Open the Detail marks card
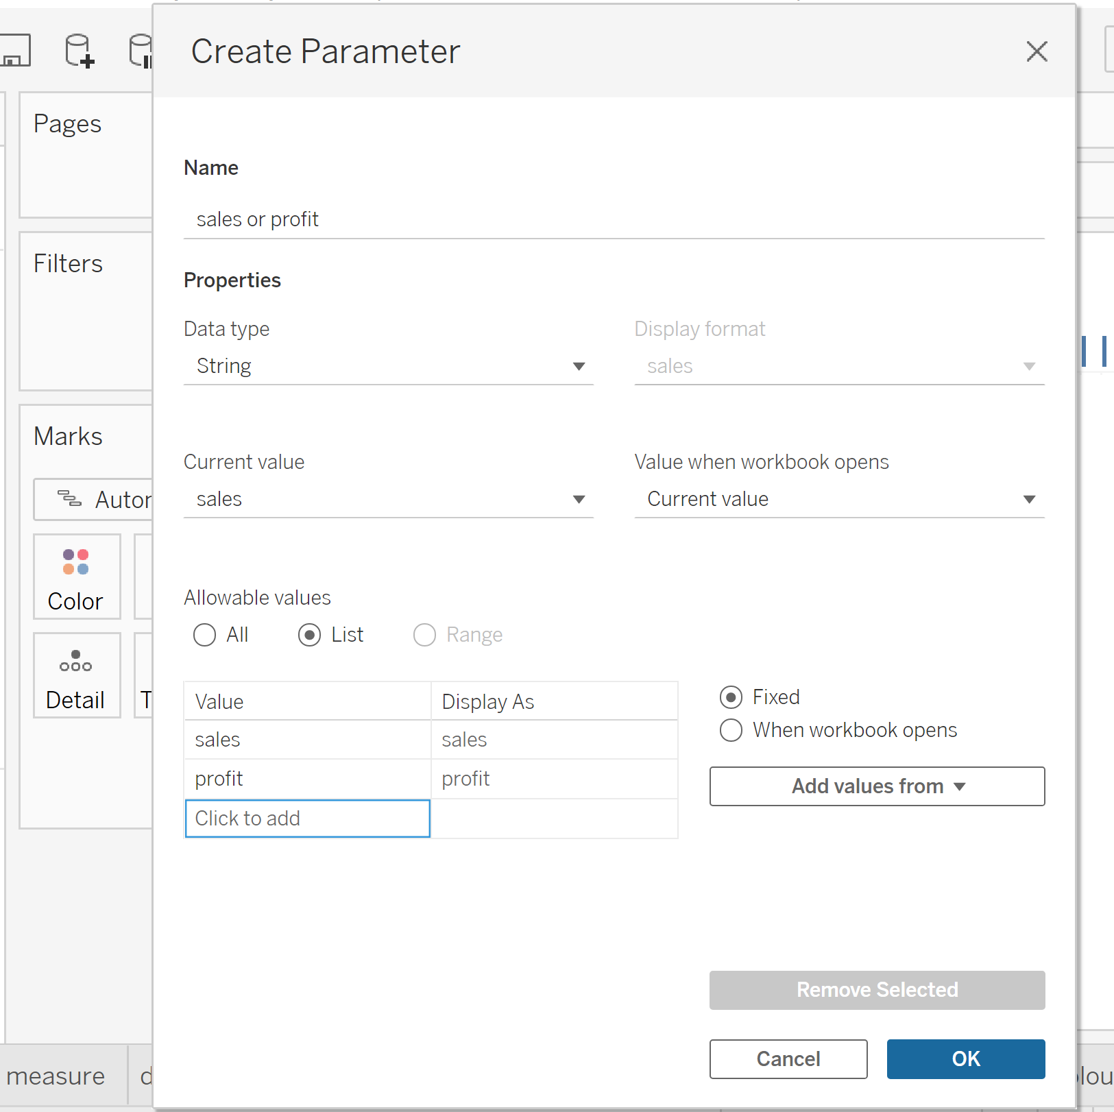 pos(77,675)
